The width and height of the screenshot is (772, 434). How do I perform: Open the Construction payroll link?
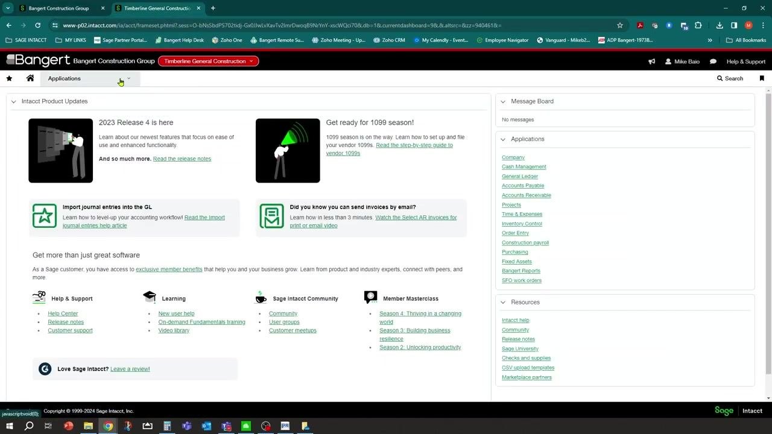525,243
